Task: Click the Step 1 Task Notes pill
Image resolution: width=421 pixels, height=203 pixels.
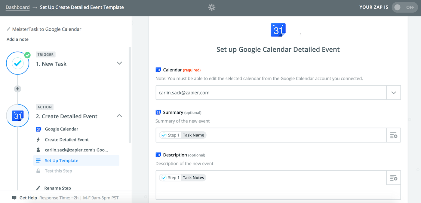Action: click(x=183, y=178)
